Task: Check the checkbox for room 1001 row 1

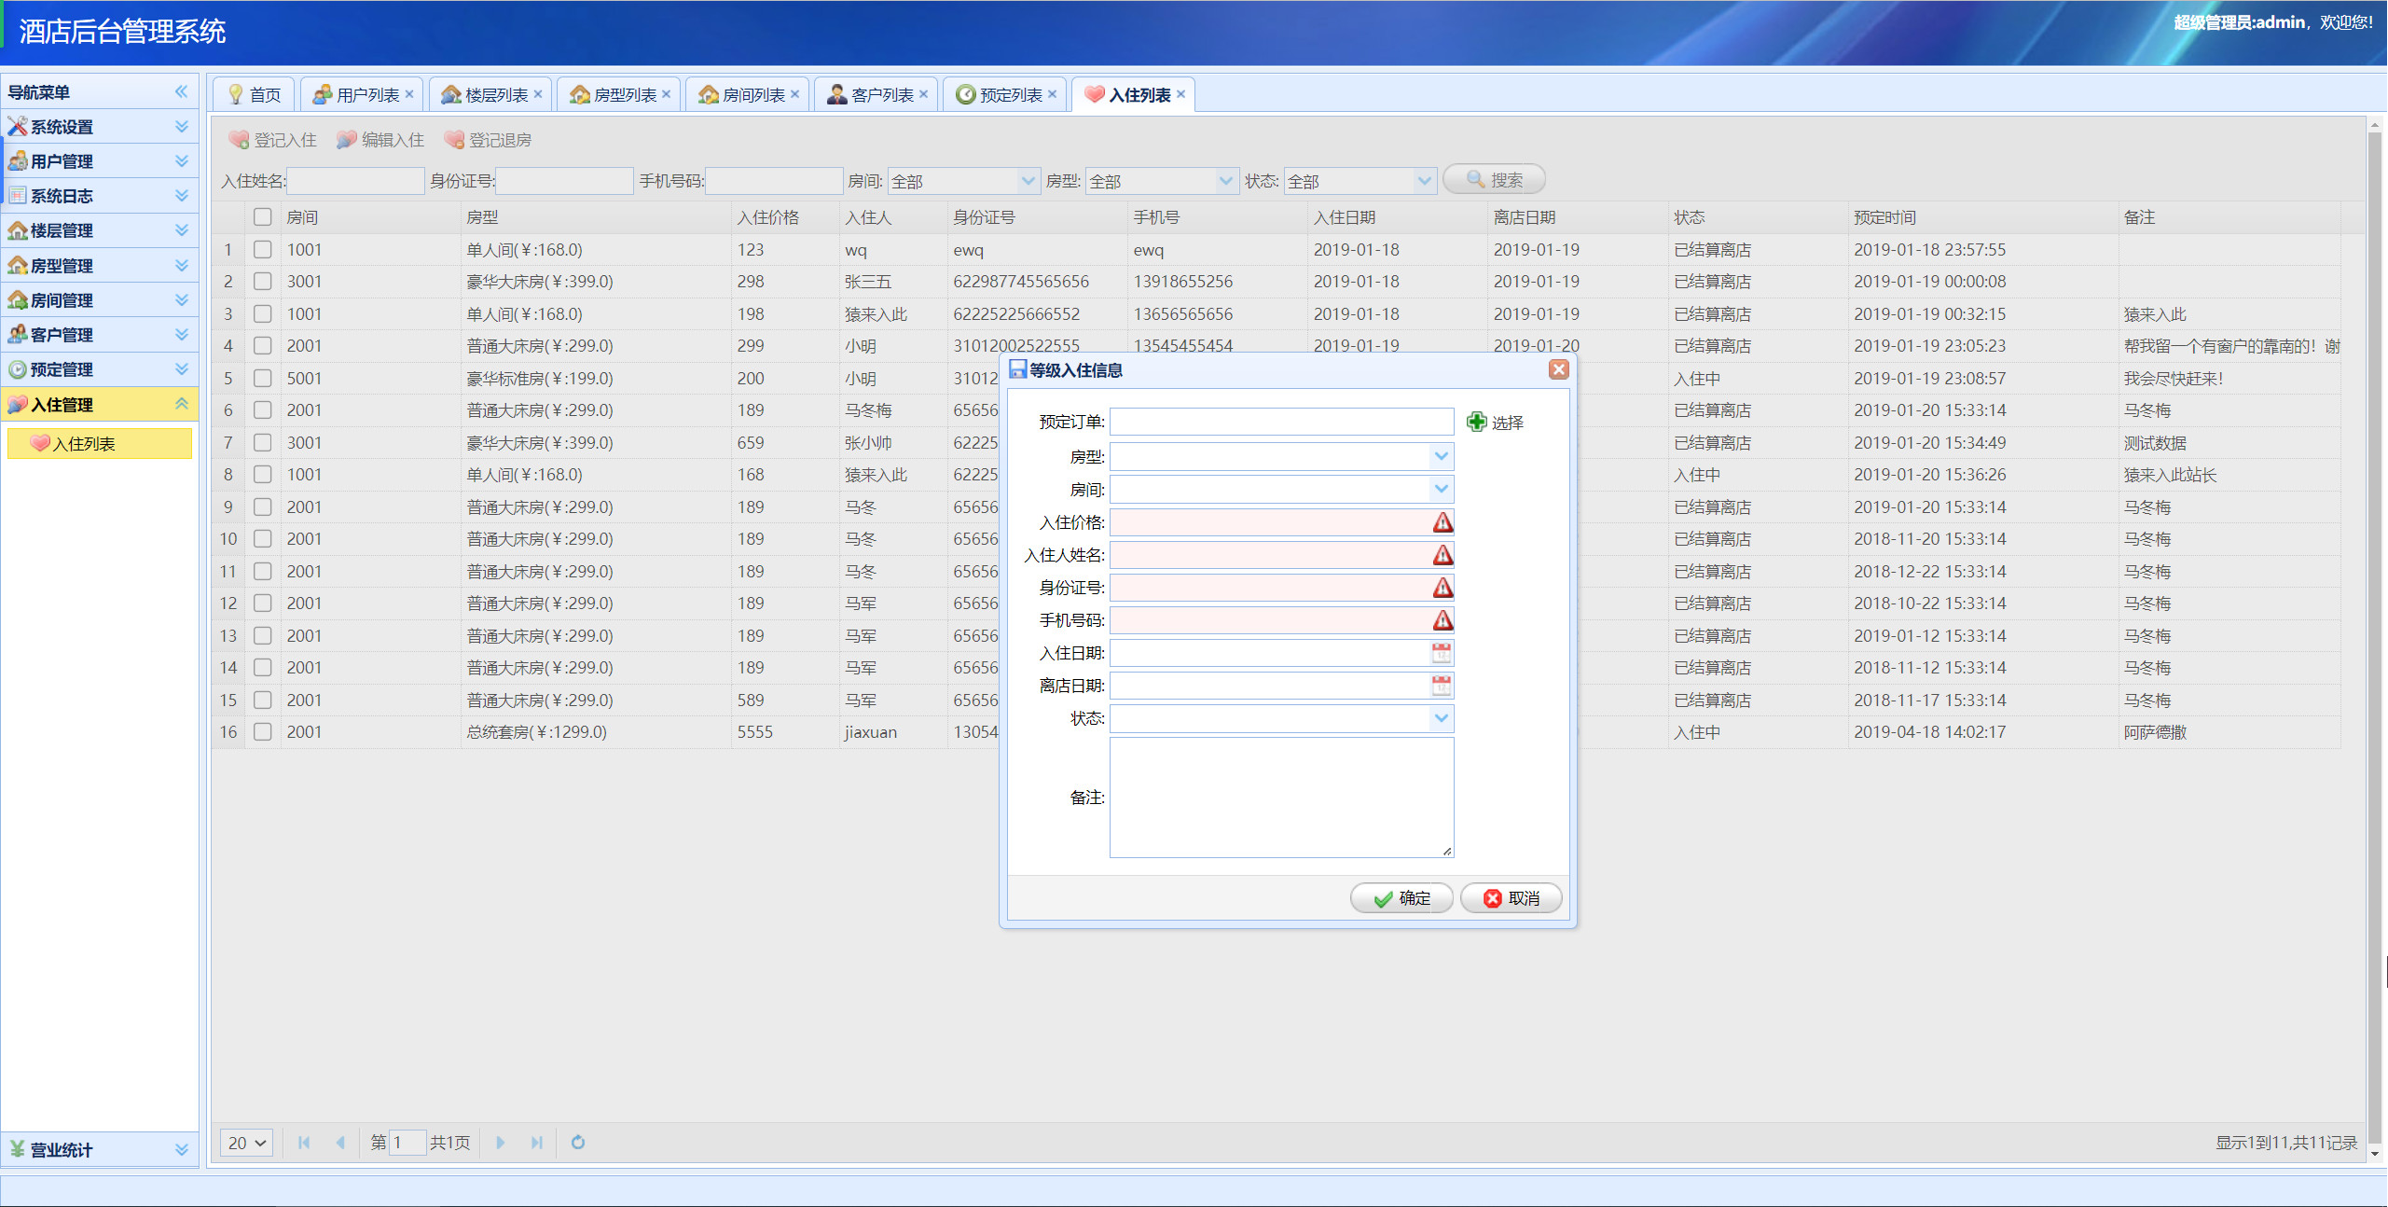Action: click(x=262, y=249)
